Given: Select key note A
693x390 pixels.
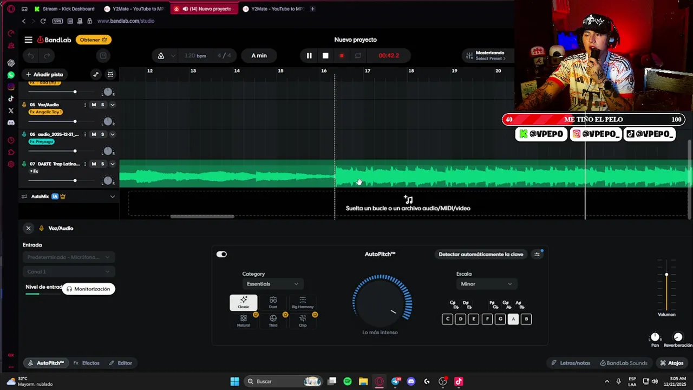Looking at the screenshot, I should [513, 319].
